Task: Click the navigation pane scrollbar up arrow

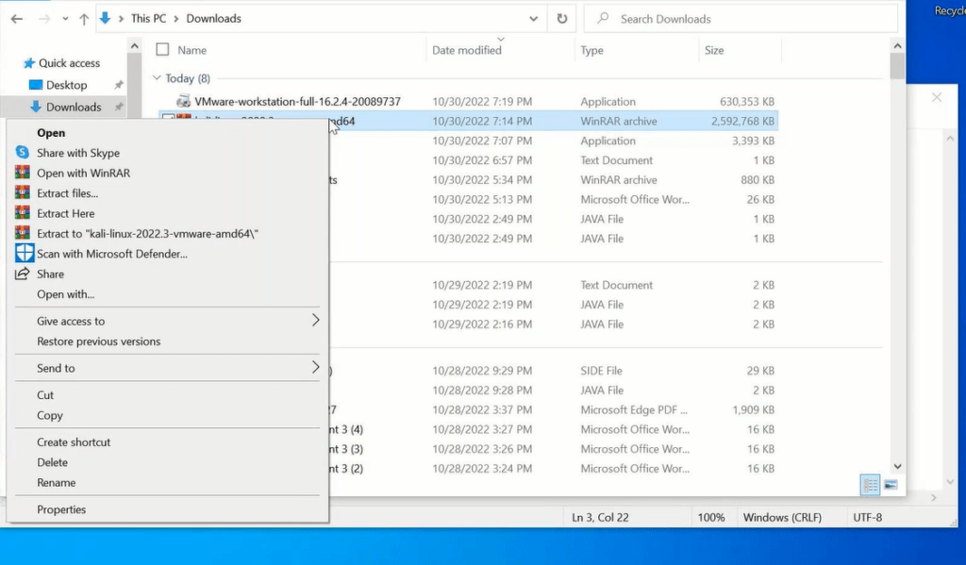Action: click(134, 46)
